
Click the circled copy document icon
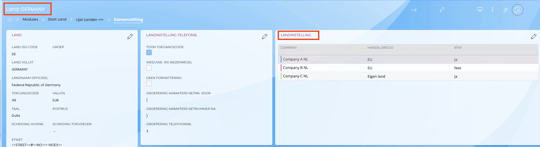point(517,10)
